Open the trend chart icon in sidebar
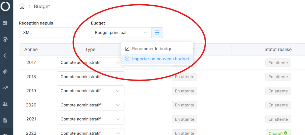The image size is (305, 135). 5,88
